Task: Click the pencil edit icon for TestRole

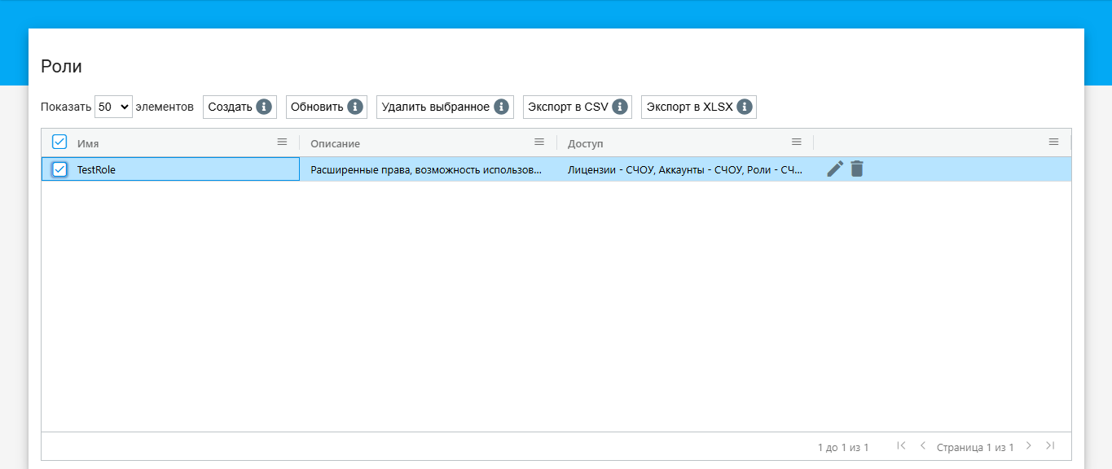Action: [835, 169]
